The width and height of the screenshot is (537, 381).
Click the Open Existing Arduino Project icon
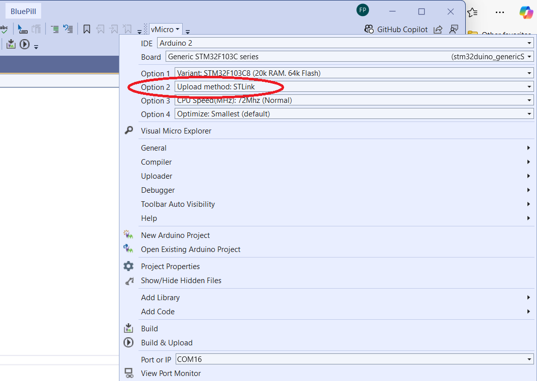(128, 248)
